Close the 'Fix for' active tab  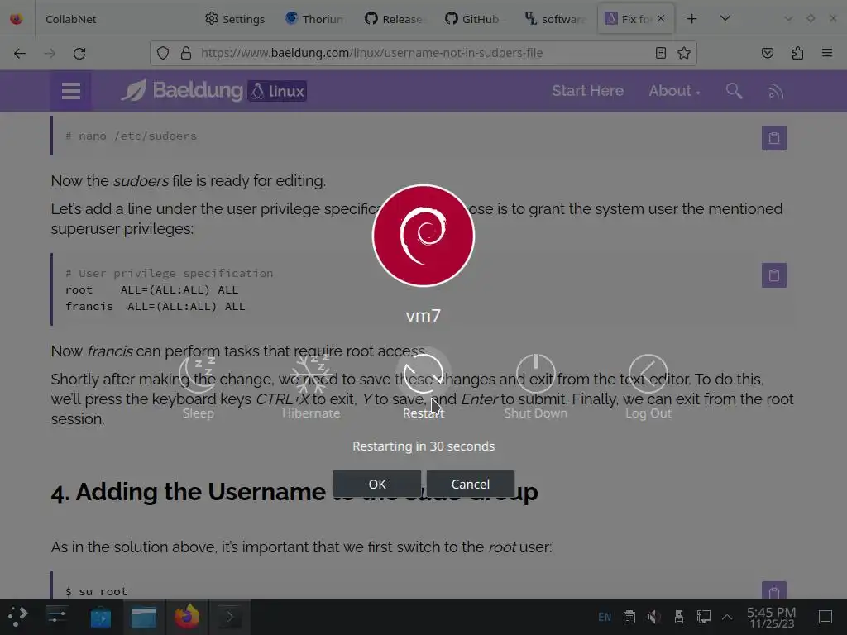pyautogui.click(x=661, y=18)
